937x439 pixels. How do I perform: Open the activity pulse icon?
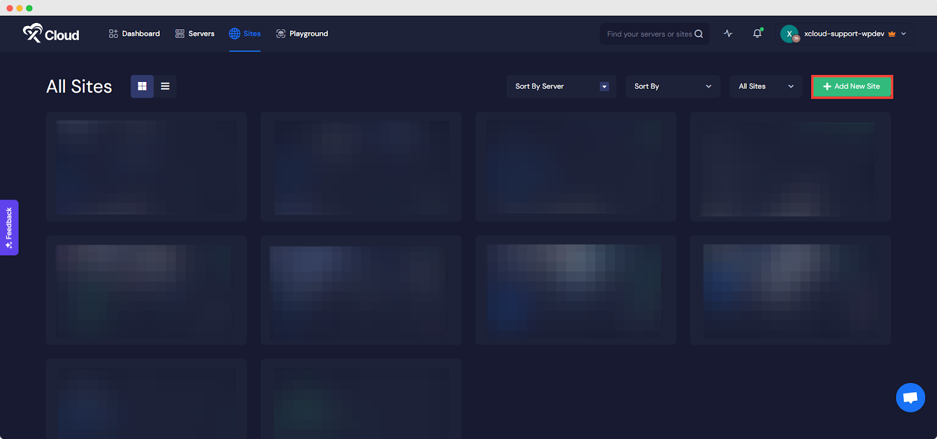pyautogui.click(x=728, y=33)
